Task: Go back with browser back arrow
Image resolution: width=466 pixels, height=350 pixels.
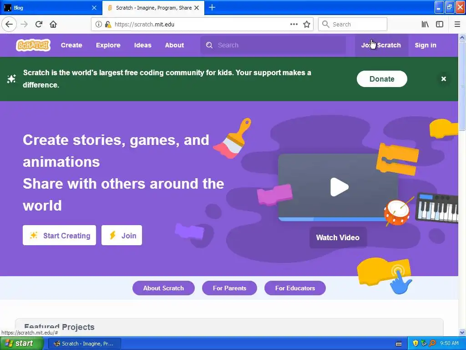Action: 9,24
